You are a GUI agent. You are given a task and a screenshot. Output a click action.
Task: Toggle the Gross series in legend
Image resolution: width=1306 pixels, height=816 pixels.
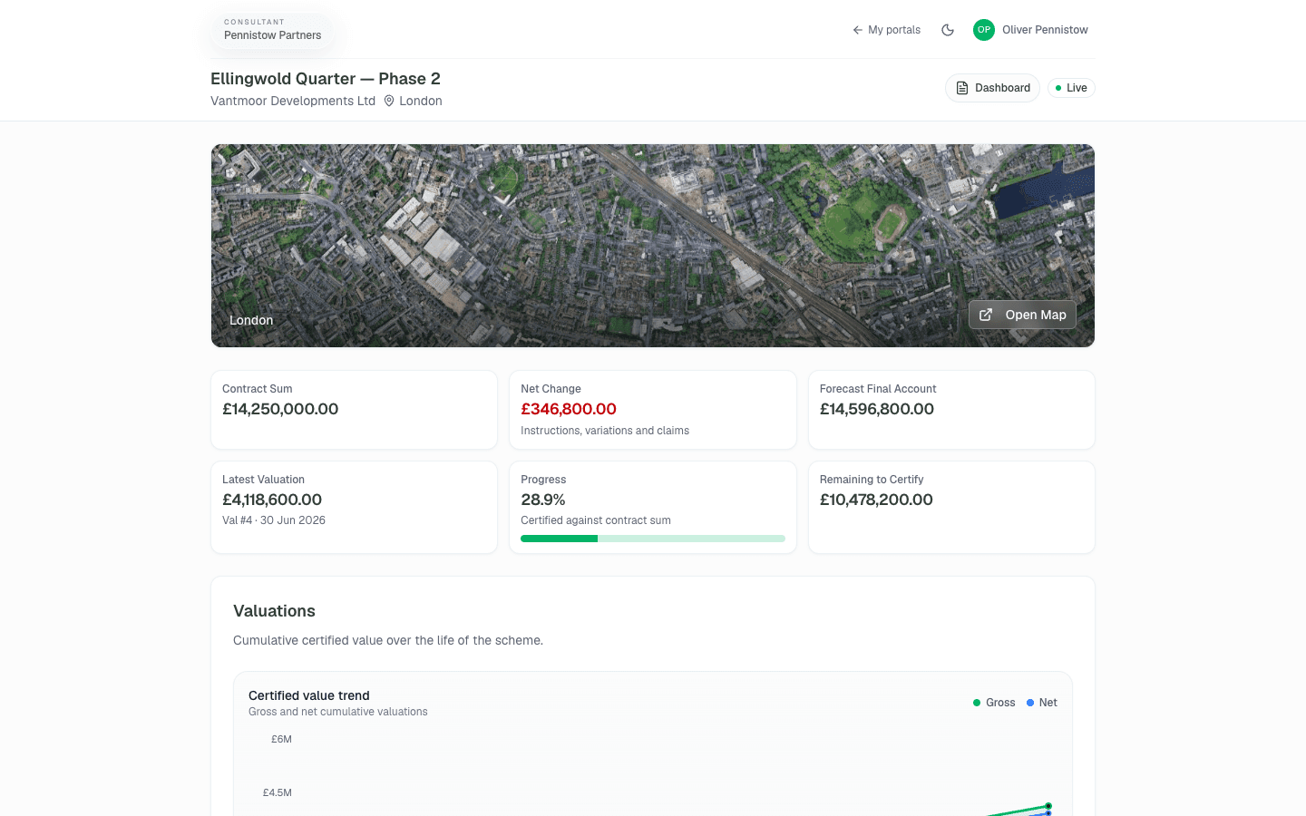[994, 703]
